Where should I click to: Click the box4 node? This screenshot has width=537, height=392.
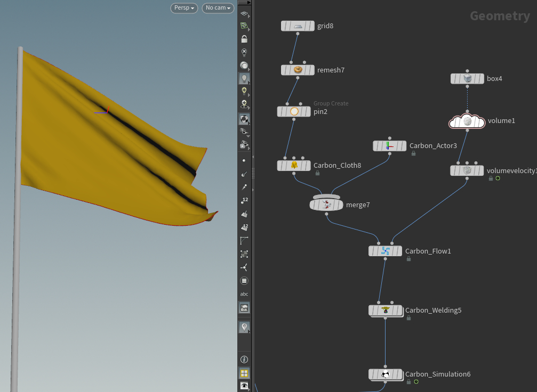[468, 79]
